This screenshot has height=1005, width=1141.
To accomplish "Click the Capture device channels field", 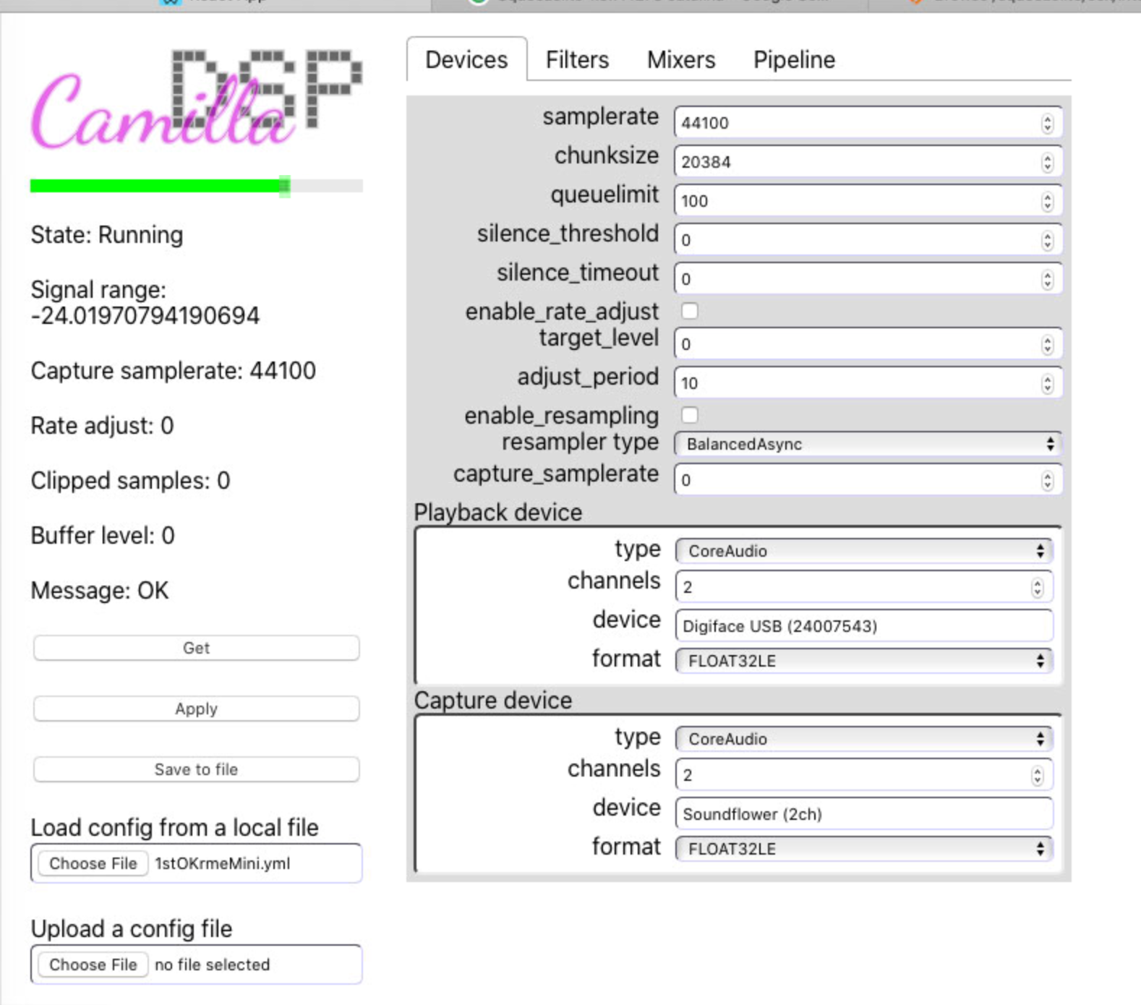I will click(863, 774).
